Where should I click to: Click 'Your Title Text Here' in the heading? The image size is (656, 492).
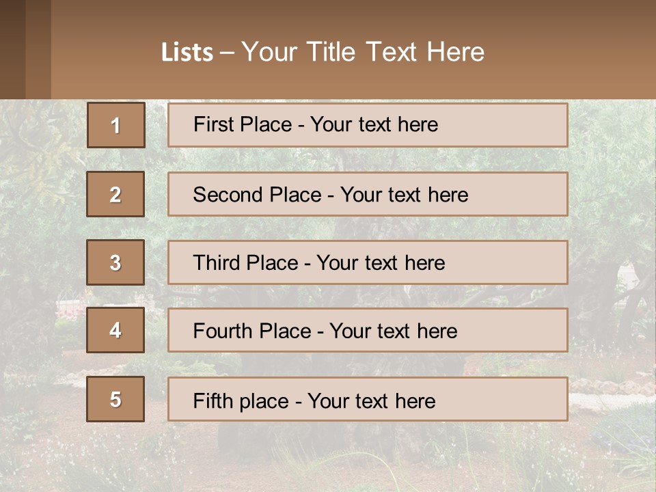click(x=362, y=53)
